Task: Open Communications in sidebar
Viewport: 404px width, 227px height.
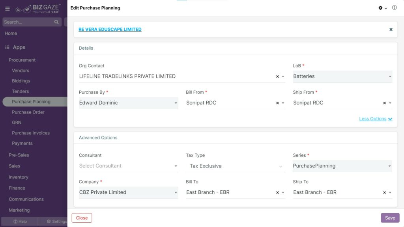Action: coord(26,199)
